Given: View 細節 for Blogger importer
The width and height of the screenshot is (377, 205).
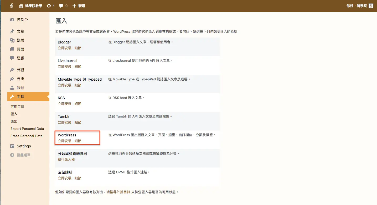Looking at the screenshot, I should click(x=78, y=48).
